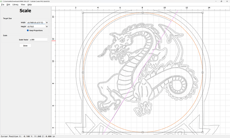Open the File menu
Viewport: 230px width, 138px height.
[2, 5]
